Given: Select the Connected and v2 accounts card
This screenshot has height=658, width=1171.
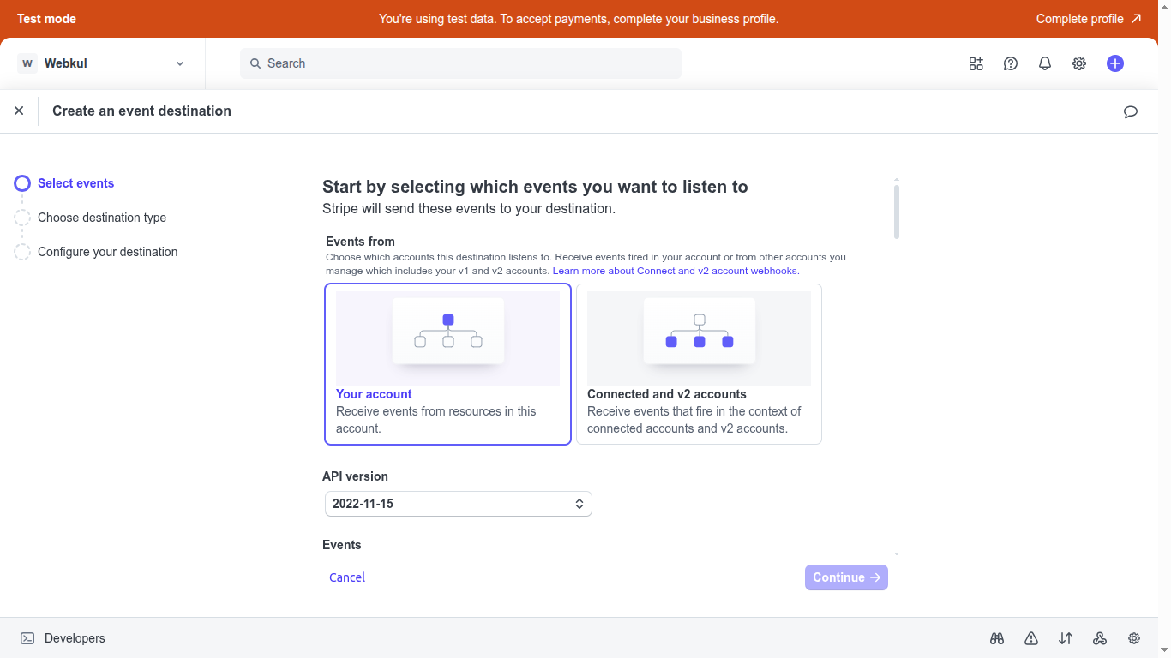Looking at the screenshot, I should pyautogui.click(x=699, y=364).
